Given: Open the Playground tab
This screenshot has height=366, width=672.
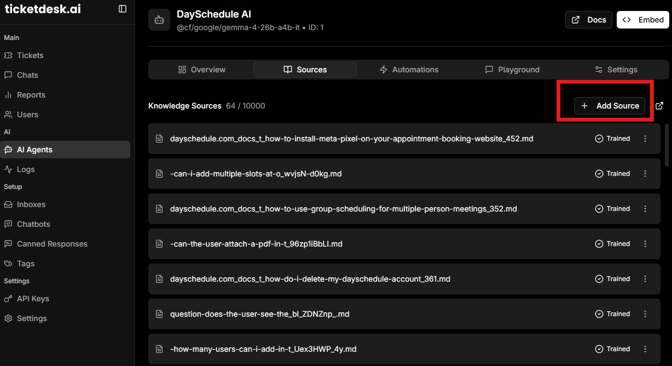Looking at the screenshot, I should pos(512,70).
